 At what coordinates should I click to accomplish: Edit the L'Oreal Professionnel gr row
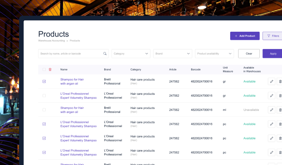tap(271, 96)
